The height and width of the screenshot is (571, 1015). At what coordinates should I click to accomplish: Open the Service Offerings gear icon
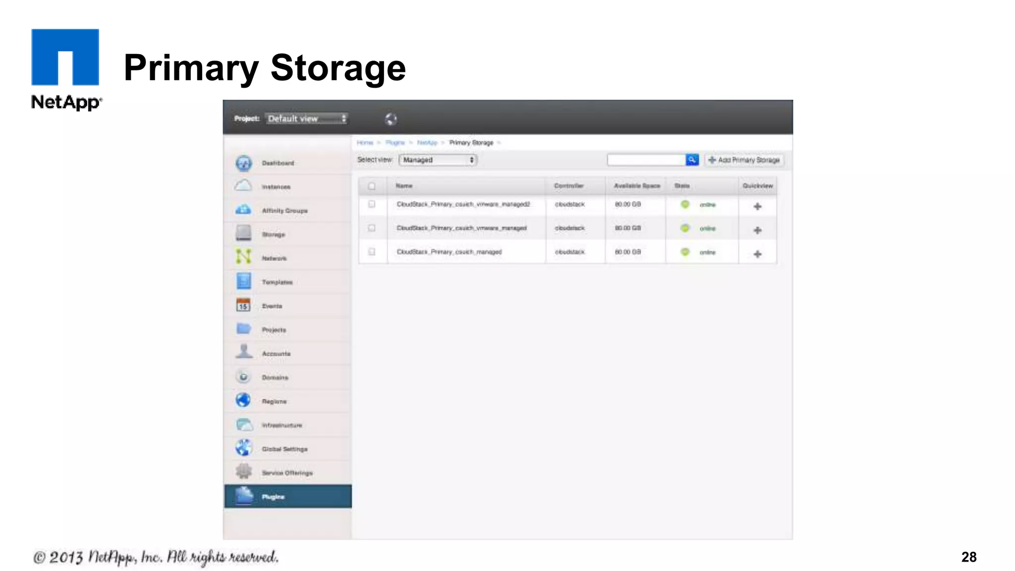[x=243, y=471]
